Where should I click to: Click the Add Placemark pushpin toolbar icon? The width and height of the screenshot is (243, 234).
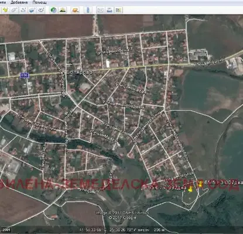5,10
